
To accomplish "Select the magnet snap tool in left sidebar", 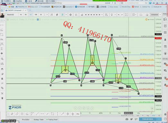I will point(2,69).
